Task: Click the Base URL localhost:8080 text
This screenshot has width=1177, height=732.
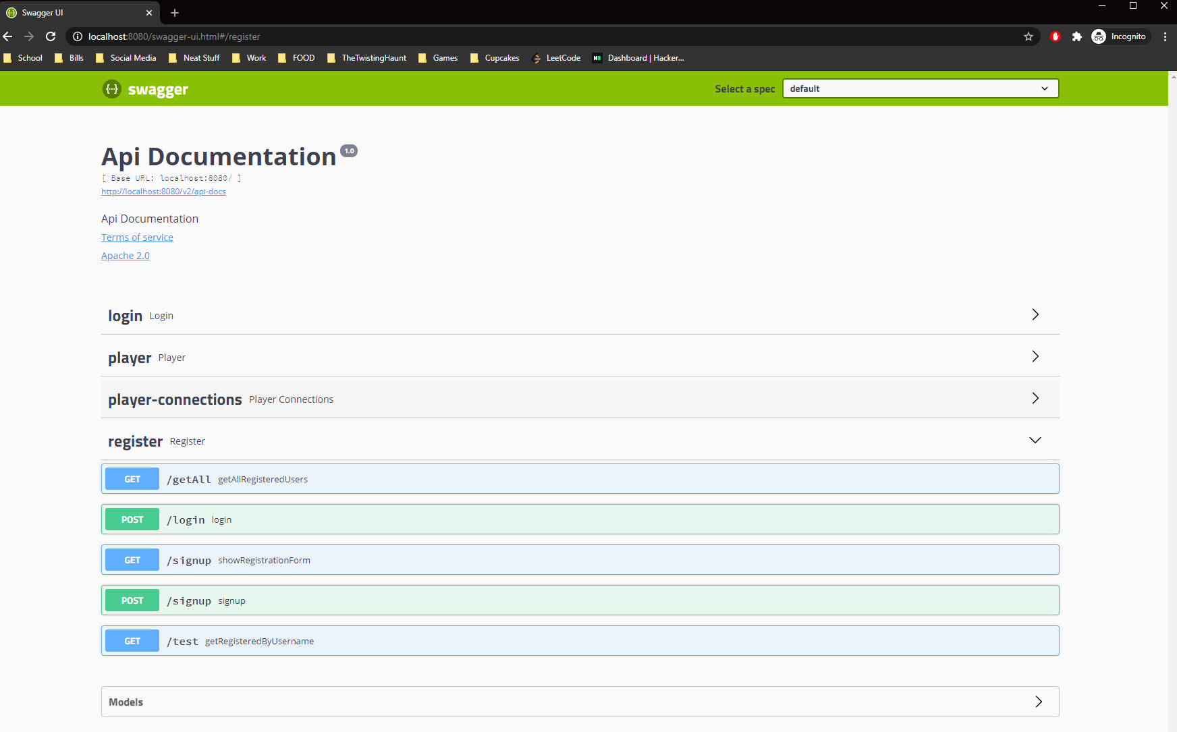Action: (x=171, y=178)
